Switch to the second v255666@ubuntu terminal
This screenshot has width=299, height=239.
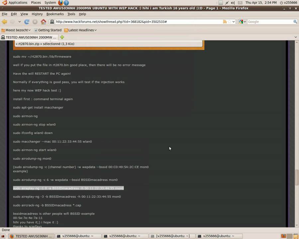(x=125, y=236)
